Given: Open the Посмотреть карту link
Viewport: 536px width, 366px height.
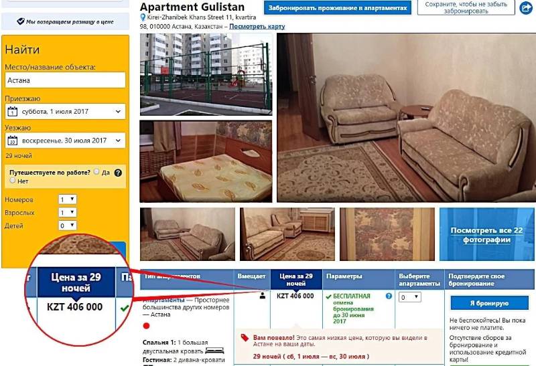Looking at the screenshot, I should [257, 26].
